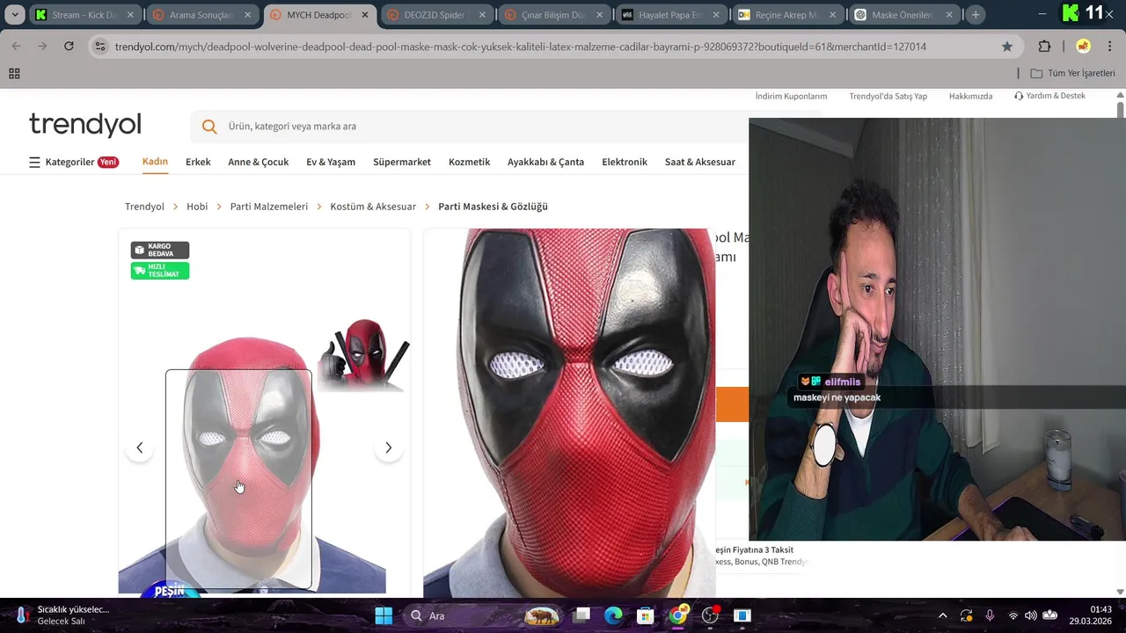
Task: Open a new browser tab
Action: pos(976,15)
